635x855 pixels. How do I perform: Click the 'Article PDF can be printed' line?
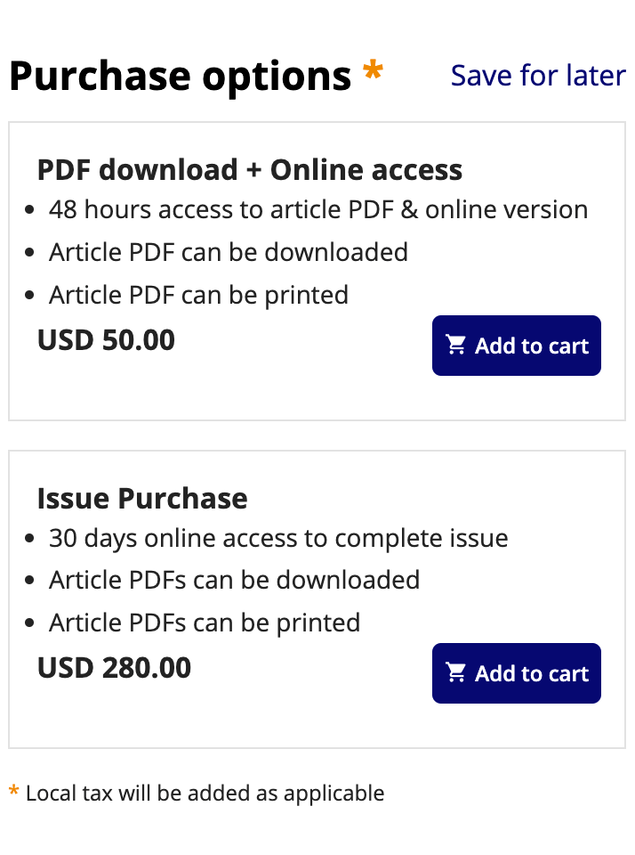coord(198,296)
